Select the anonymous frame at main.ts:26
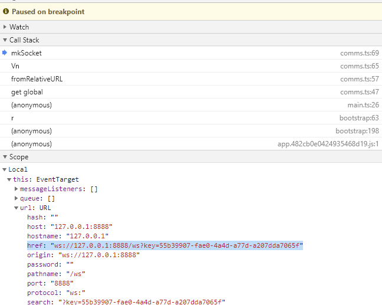This screenshot has height=305, width=382. [191, 105]
